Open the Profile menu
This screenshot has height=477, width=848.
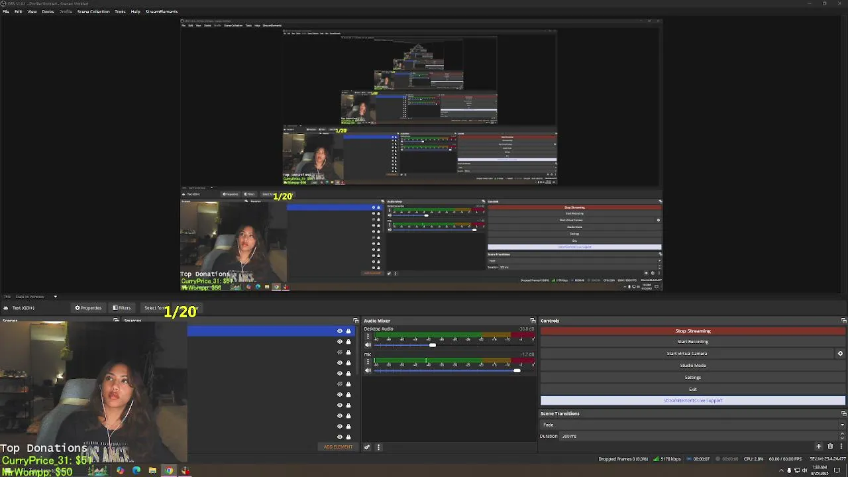66,11
